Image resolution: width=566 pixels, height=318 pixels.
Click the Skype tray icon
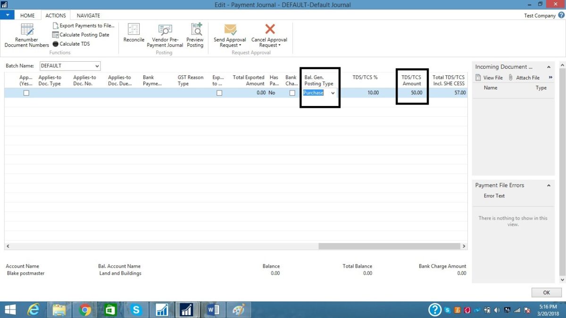tap(447, 310)
